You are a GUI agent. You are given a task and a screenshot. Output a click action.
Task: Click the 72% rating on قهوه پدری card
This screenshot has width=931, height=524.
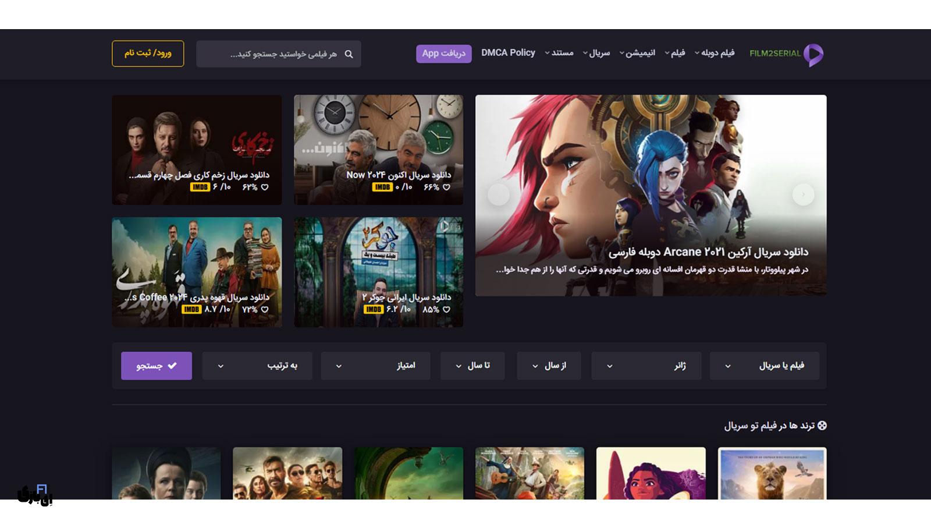coord(250,310)
